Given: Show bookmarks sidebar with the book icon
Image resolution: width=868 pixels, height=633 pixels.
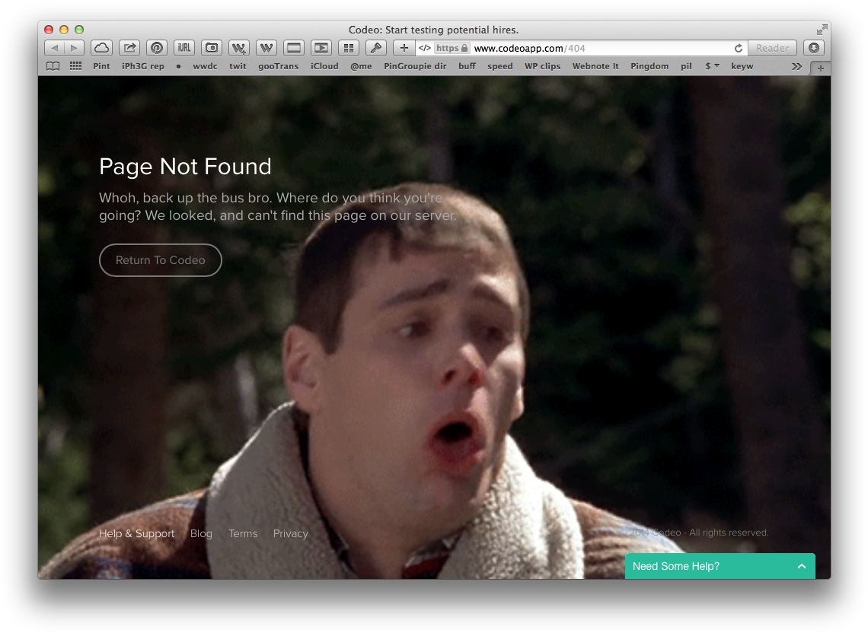Looking at the screenshot, I should (x=53, y=66).
